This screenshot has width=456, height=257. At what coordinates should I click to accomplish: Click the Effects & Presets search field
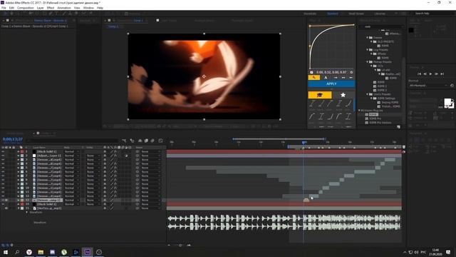[381, 26]
